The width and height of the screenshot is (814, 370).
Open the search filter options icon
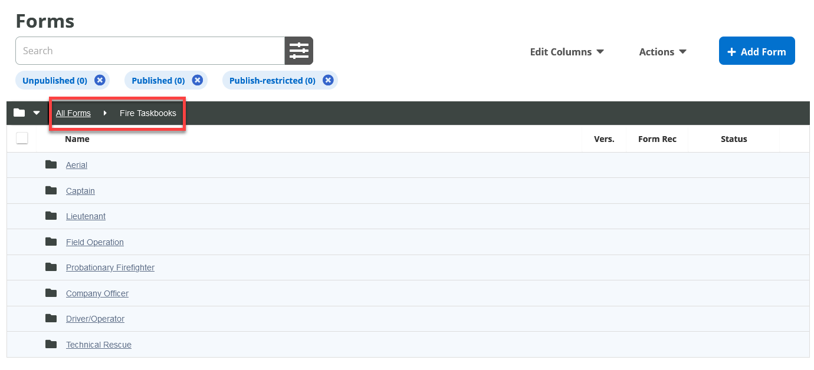coord(298,51)
